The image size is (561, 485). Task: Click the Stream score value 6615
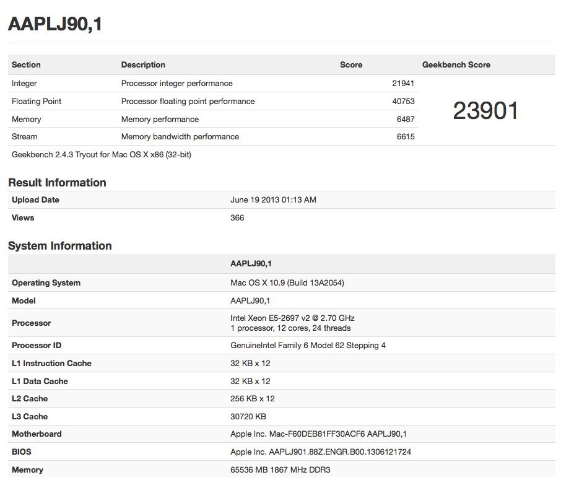pyautogui.click(x=406, y=137)
